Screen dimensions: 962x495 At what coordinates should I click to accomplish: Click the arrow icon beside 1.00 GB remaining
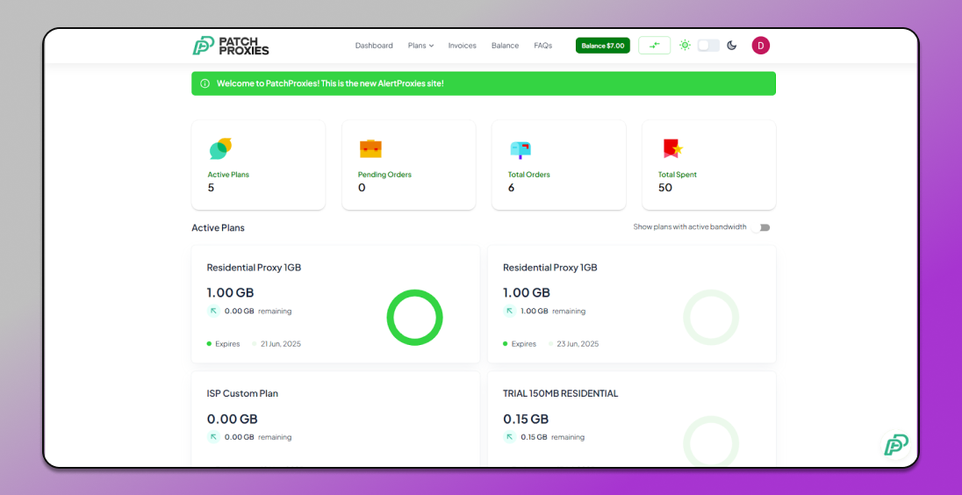pos(510,311)
